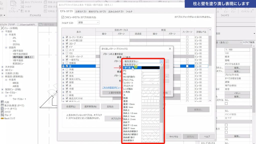Screen dimensions: 256x144
Task: Select the Revit リンク icon
Action: pos(2,118)
